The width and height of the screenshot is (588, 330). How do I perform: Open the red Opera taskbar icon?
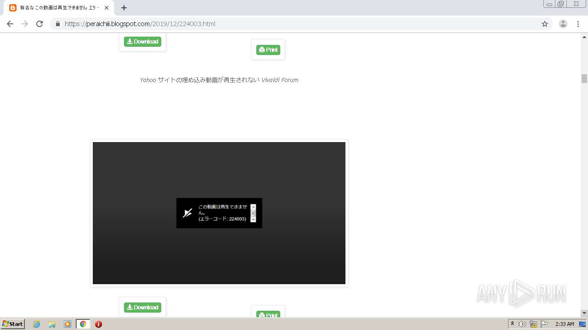pyautogui.click(x=98, y=324)
